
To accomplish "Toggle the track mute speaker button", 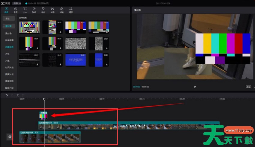I will (x=10, y=137).
